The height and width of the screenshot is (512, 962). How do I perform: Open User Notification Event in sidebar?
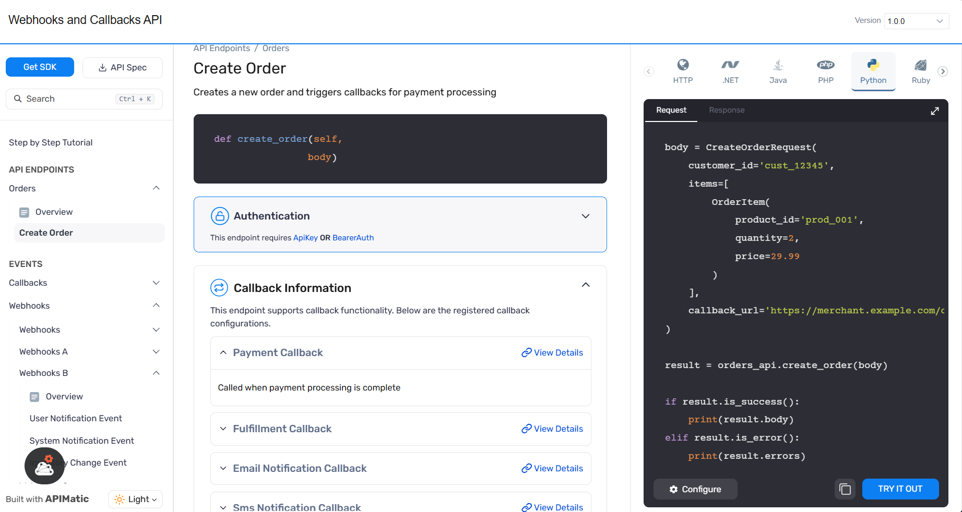(x=76, y=418)
